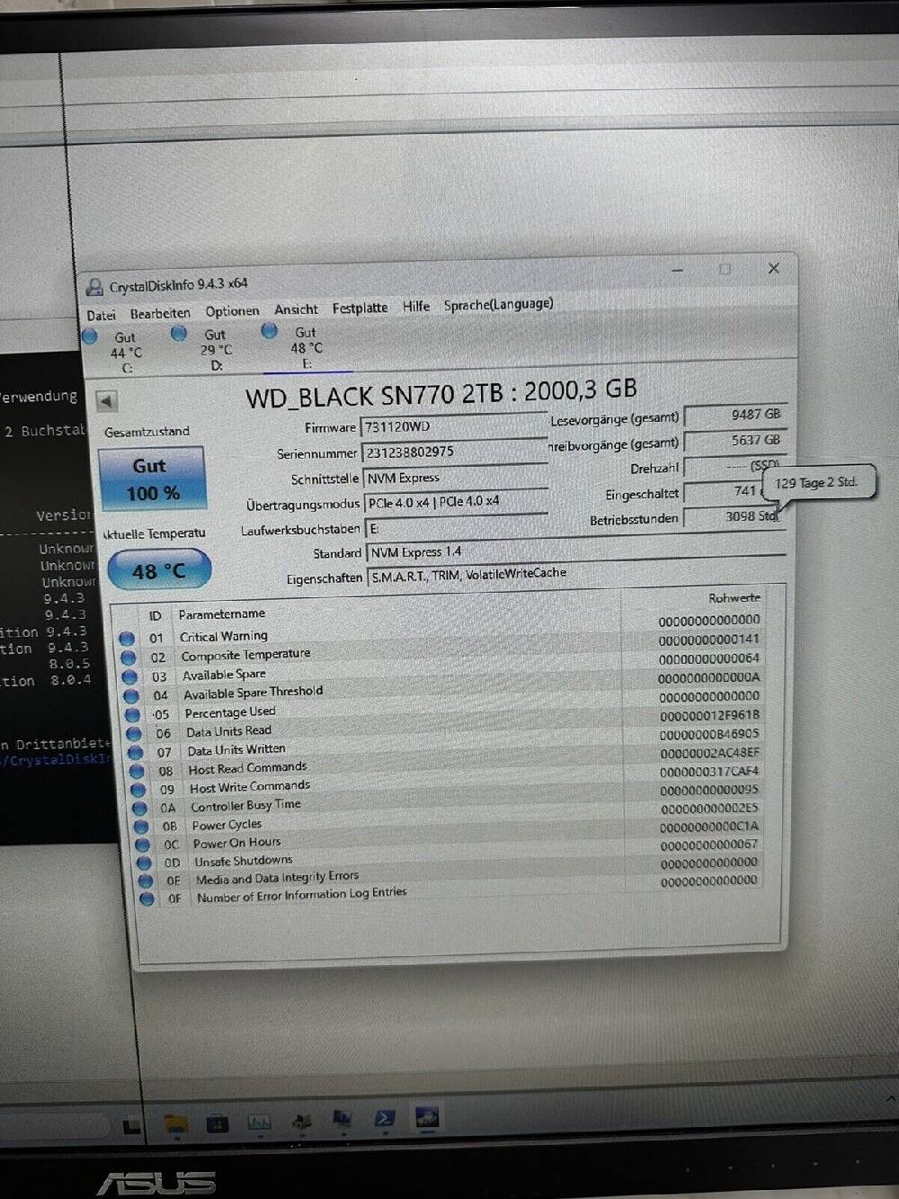This screenshot has width=899, height=1199.
Task: Click the status dot beside Number of Error Information Log Entries
Action: pyautogui.click(x=147, y=898)
